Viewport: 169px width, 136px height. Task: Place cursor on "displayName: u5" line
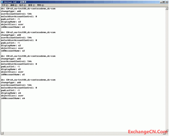11,69
